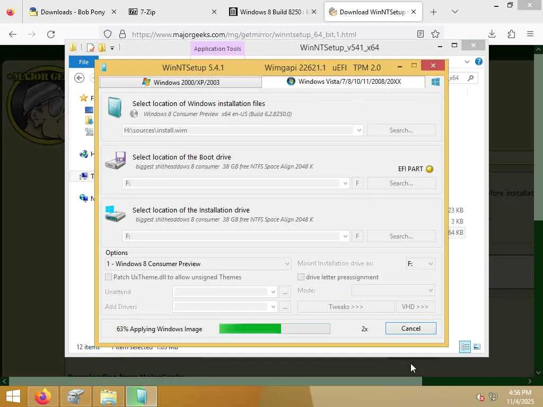Switch Explorer to details view icon
The image size is (543, 407).
tap(465, 347)
